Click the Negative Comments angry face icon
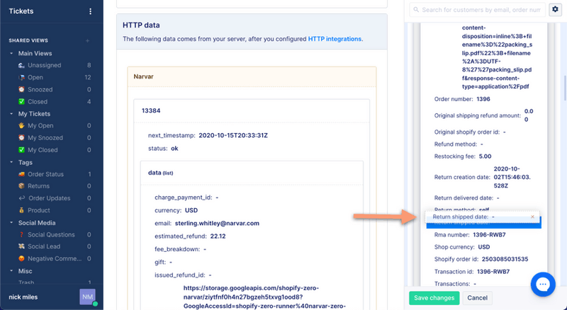The image size is (567, 310). point(21,259)
